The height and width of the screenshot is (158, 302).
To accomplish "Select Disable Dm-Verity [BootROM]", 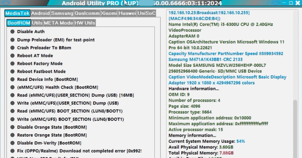I will click(x=46, y=143).
